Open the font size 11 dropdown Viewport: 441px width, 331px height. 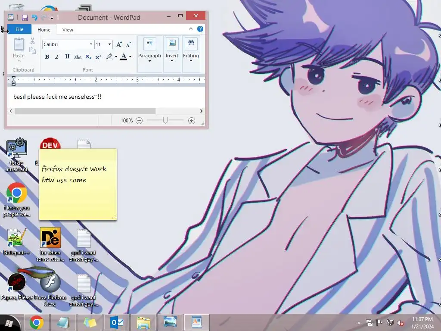click(x=109, y=44)
